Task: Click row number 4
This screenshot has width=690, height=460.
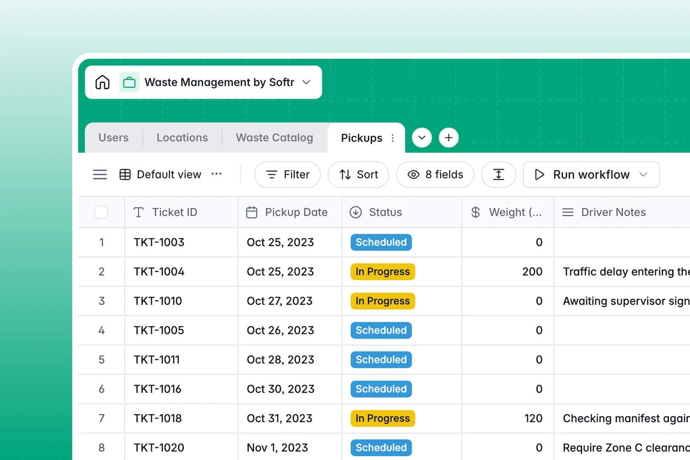Action: (101, 331)
